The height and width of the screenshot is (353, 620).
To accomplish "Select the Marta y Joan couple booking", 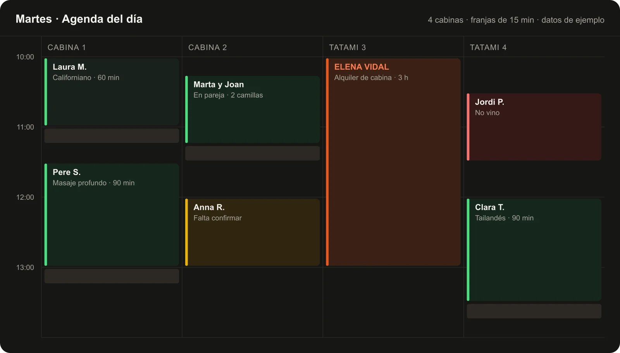I will [252, 109].
